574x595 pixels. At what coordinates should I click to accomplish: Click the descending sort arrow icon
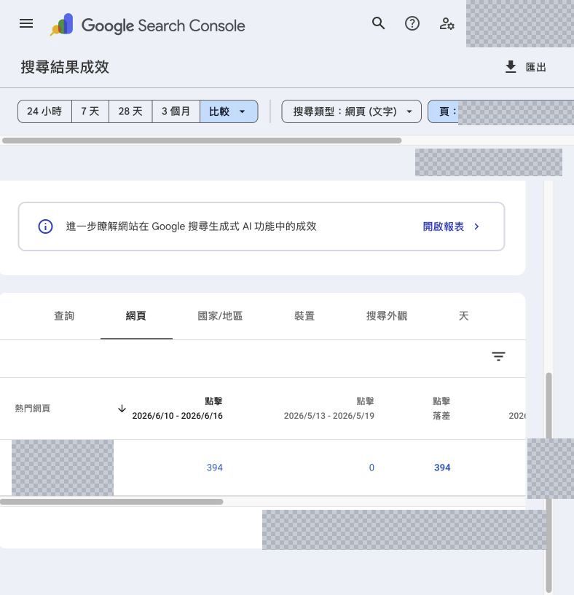pyautogui.click(x=122, y=409)
